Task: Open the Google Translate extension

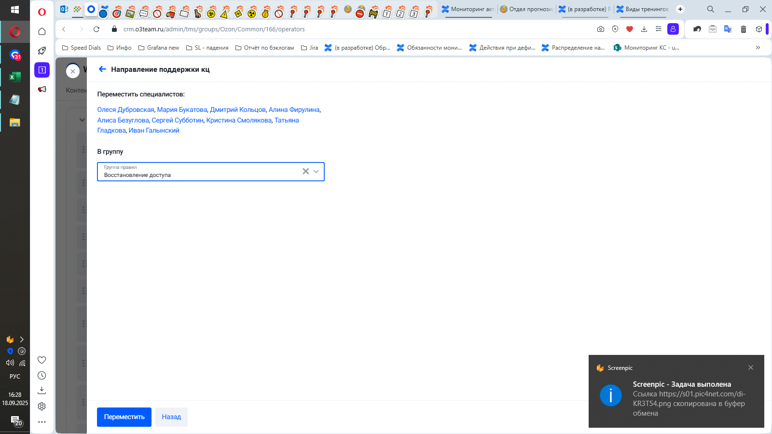Action: point(728,29)
